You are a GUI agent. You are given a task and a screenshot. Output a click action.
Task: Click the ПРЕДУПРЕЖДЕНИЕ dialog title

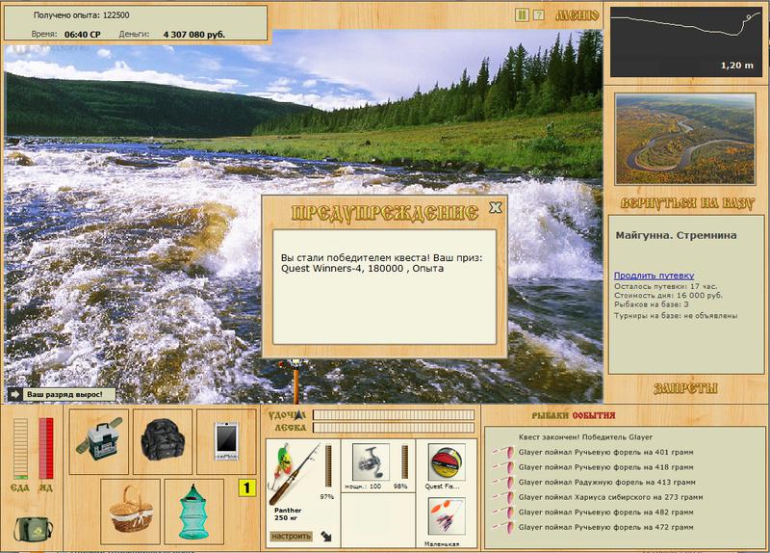[x=384, y=213]
